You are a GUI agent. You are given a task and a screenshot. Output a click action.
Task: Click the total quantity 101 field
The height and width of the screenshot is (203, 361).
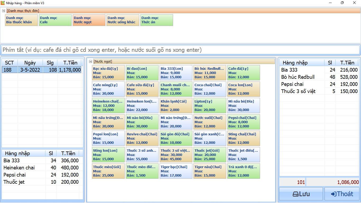point(293,182)
